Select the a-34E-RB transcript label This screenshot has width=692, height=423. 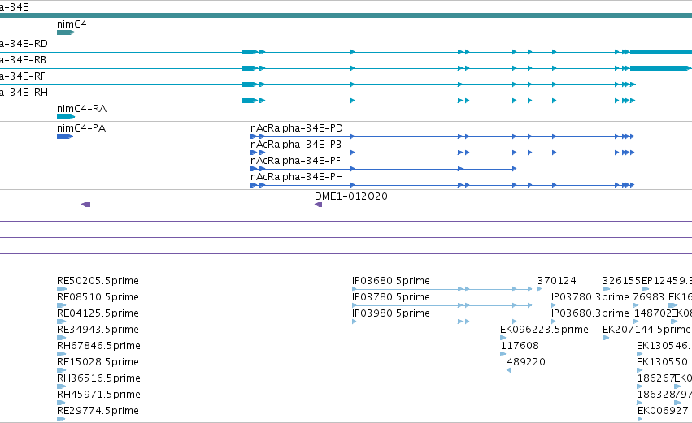pyautogui.click(x=23, y=60)
